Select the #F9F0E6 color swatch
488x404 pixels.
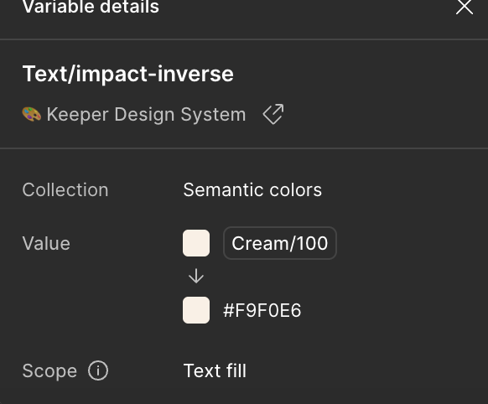click(x=196, y=310)
